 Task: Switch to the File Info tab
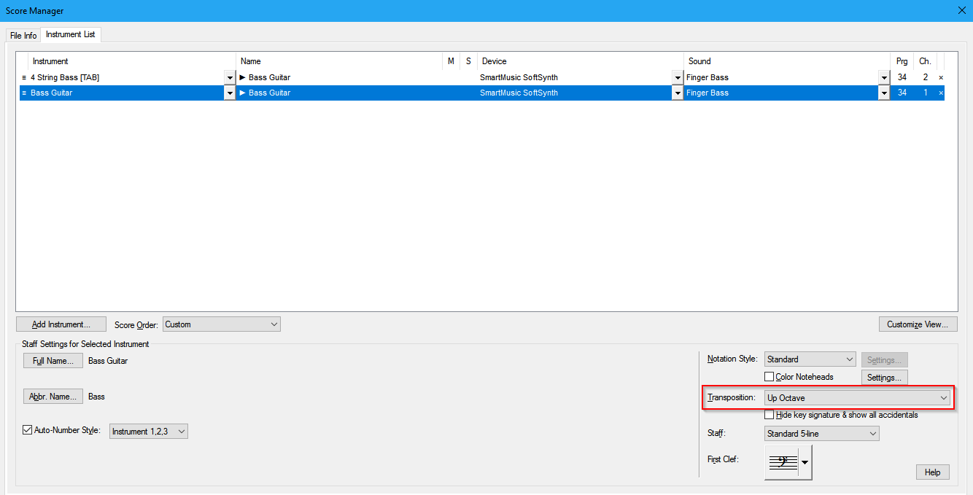(x=23, y=36)
